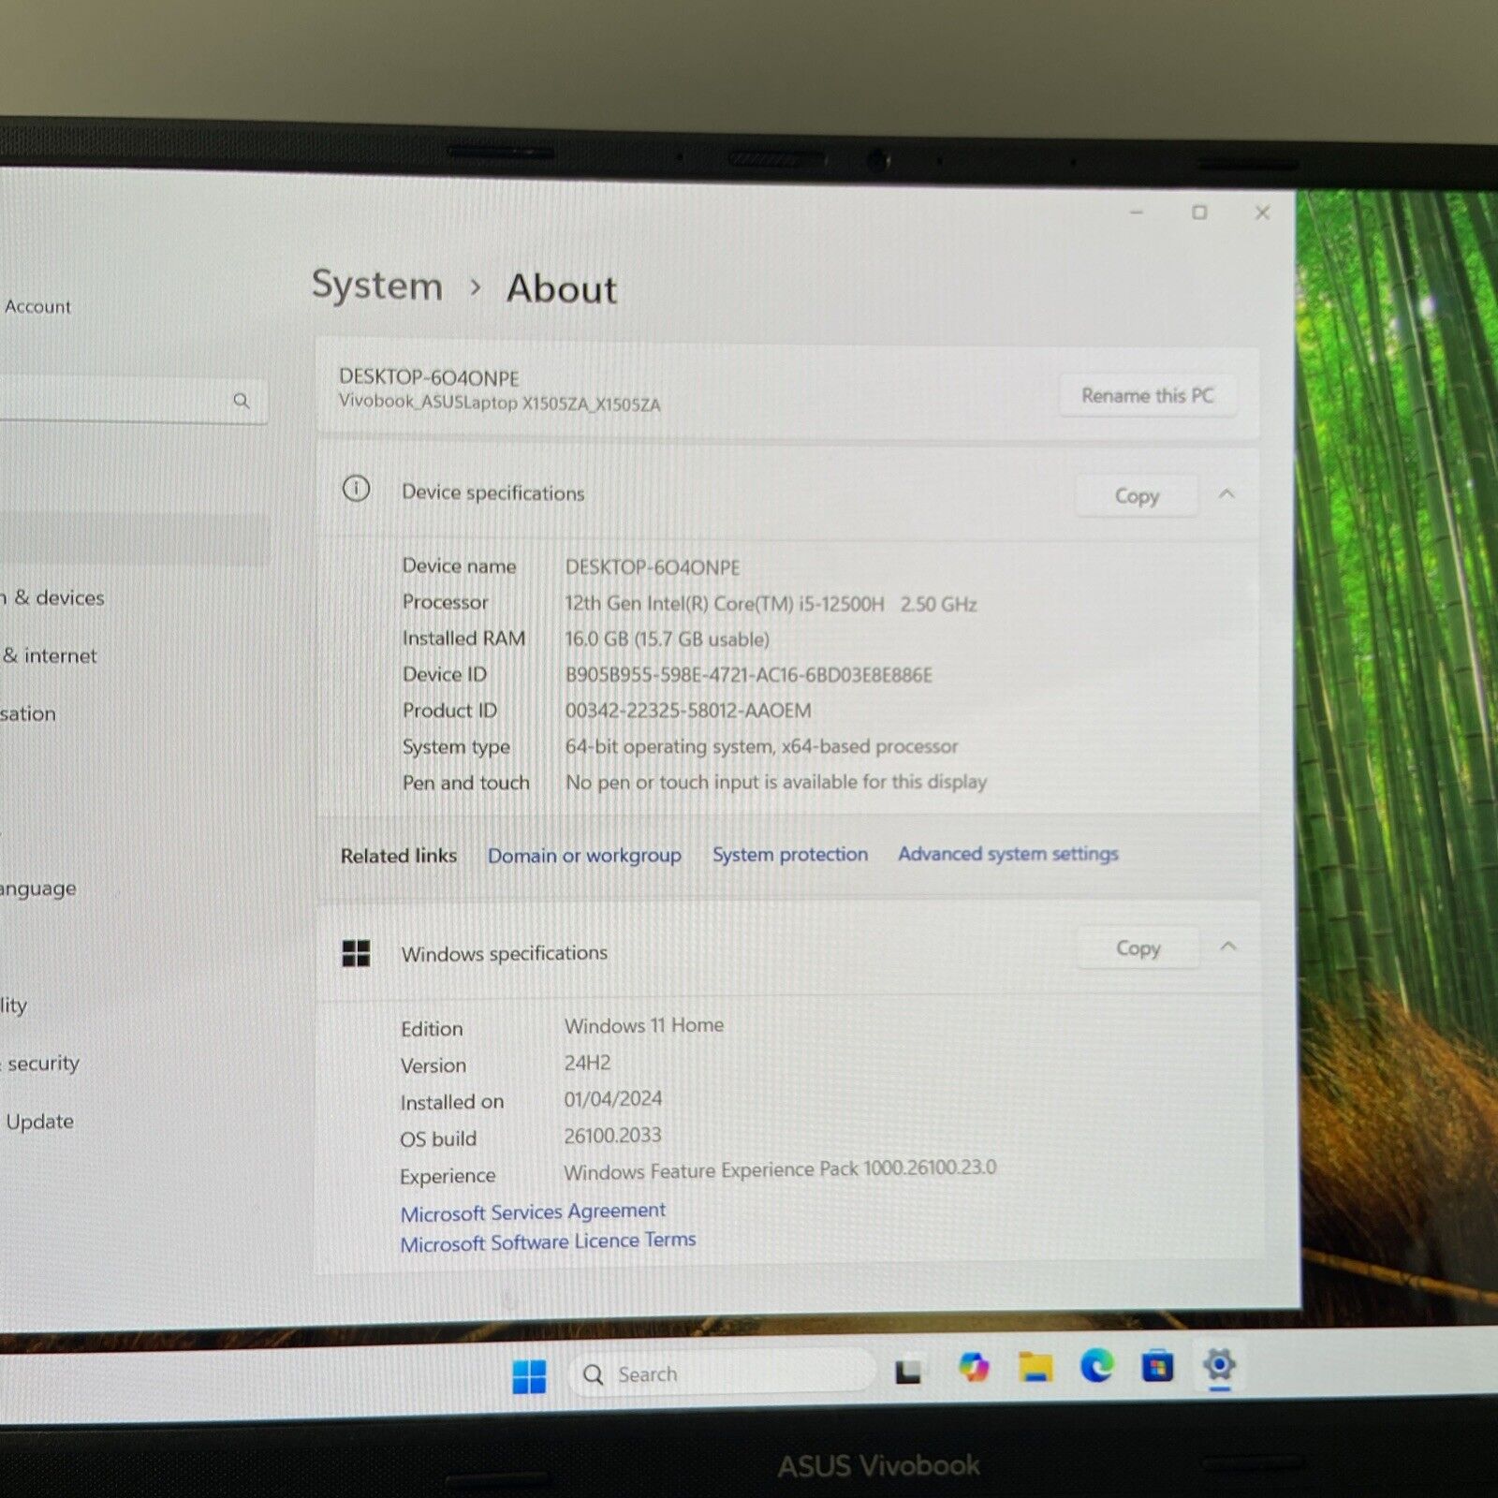
Task: Go back to System in breadcrumb
Action: (376, 286)
